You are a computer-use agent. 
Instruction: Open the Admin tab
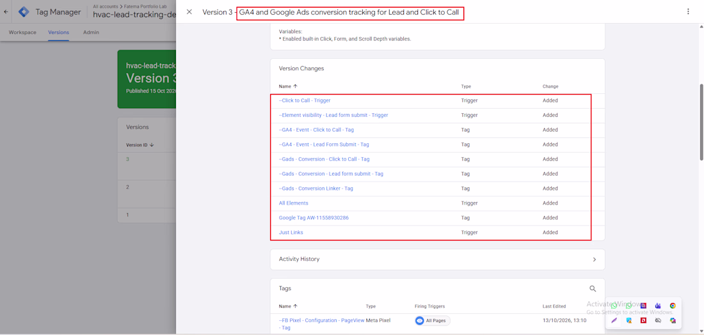pyautogui.click(x=91, y=33)
